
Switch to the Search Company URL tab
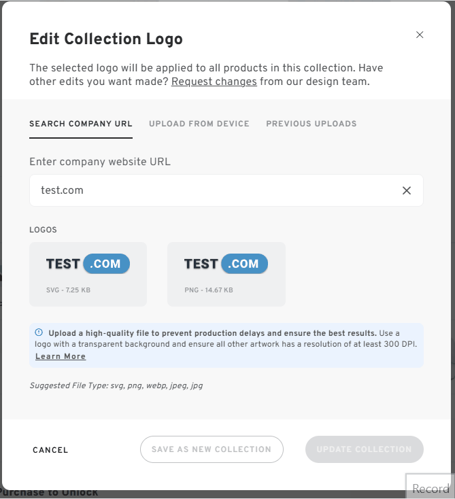coord(81,124)
